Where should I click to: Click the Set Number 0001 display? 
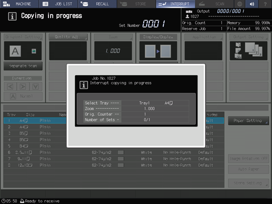(x=154, y=24)
